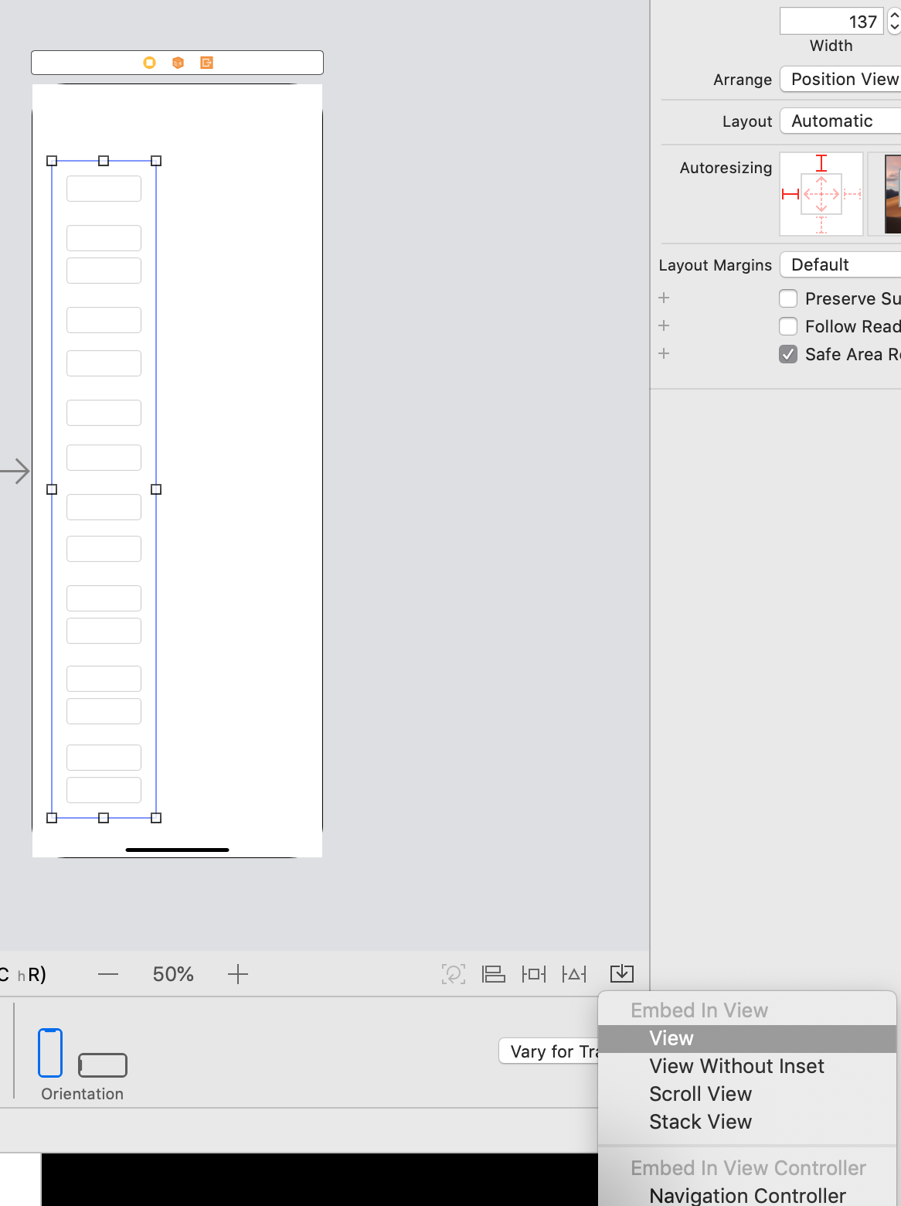Click the First Responder orange cube icon
This screenshot has width=901, height=1206.
click(x=178, y=63)
